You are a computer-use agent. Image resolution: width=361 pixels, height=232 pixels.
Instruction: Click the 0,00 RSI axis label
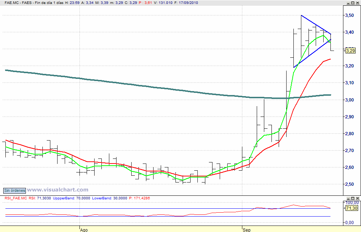[349, 223]
